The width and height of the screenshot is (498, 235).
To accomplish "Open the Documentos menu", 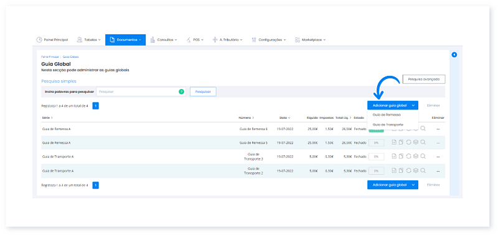I will (x=126, y=40).
